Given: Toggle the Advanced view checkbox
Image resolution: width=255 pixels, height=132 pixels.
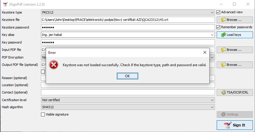Looking at the screenshot, I should (x=218, y=12).
